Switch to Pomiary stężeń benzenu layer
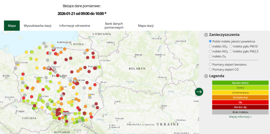This screenshot has height=134, width=270. coord(210,64)
